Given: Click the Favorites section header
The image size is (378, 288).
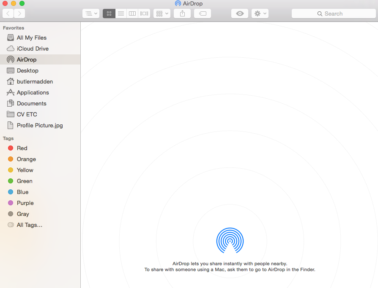Looking at the screenshot, I should [14, 28].
